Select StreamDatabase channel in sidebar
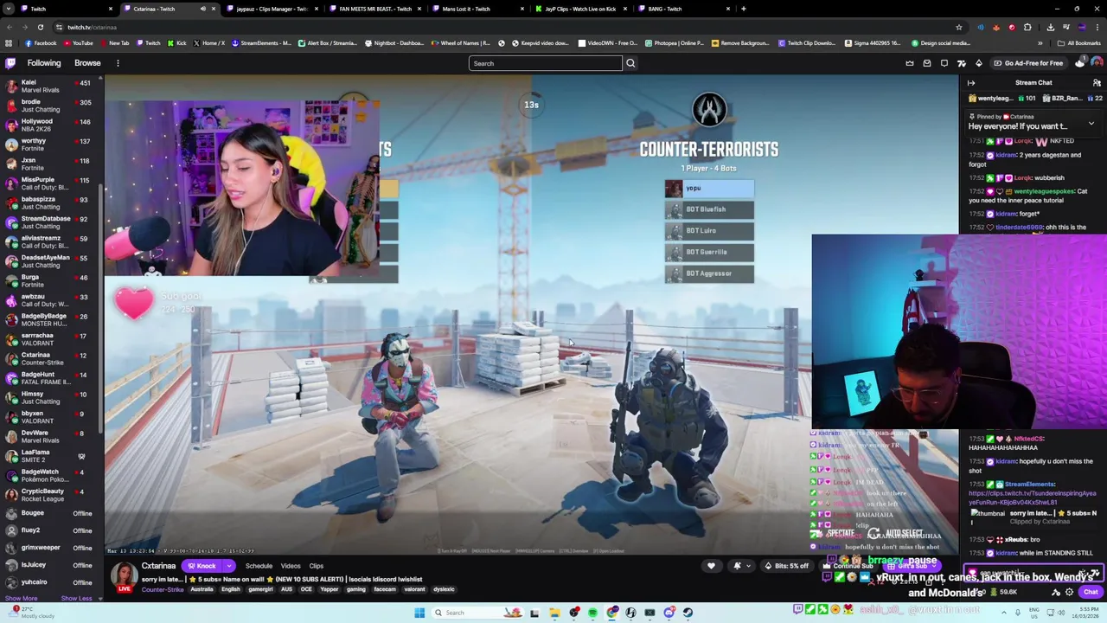The image size is (1107, 623). click(x=52, y=222)
